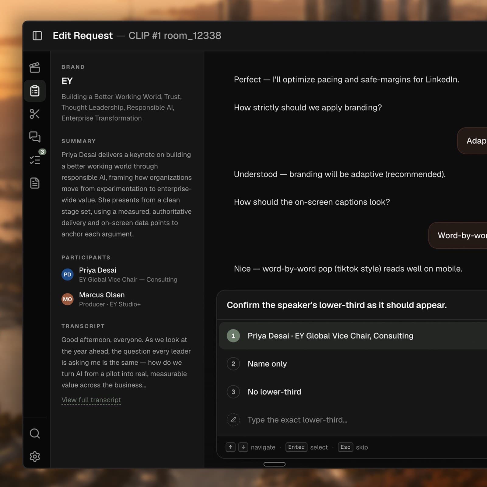Screen dimensions: 487x487
Task: Toggle the sidebar panel icon
Action: [x=37, y=36]
